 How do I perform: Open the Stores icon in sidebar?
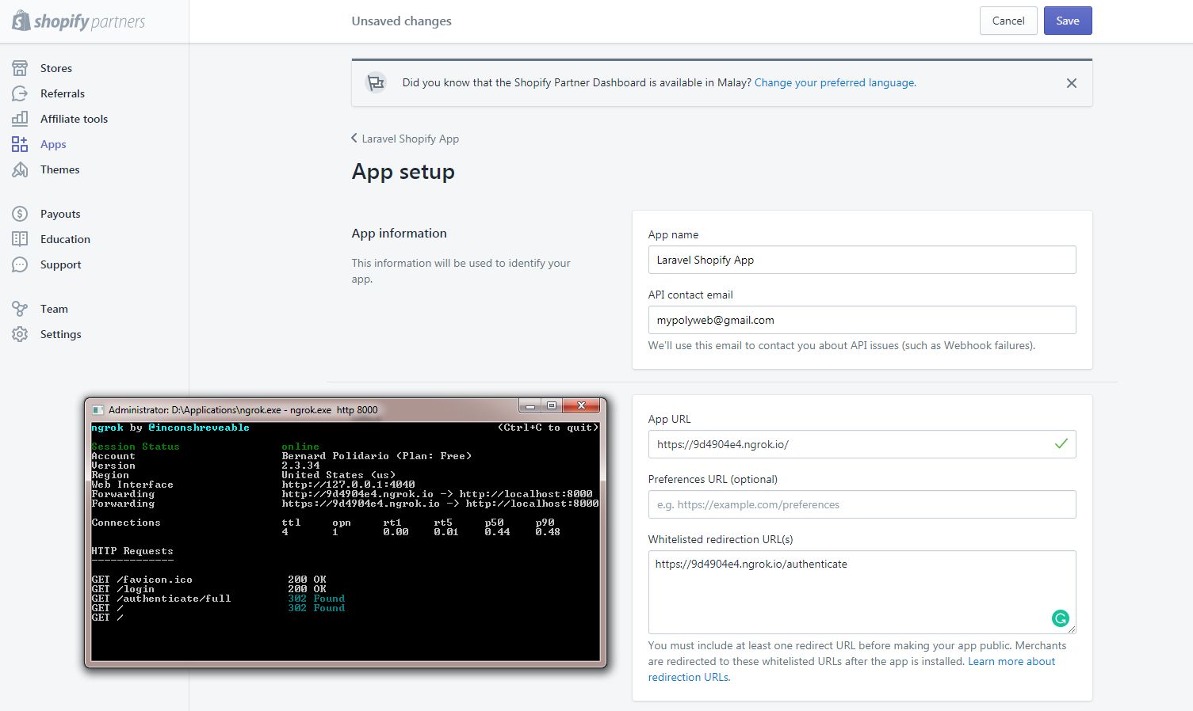click(x=20, y=68)
